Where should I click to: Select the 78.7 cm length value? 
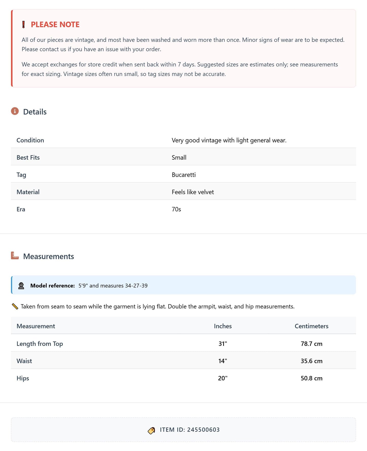311,344
